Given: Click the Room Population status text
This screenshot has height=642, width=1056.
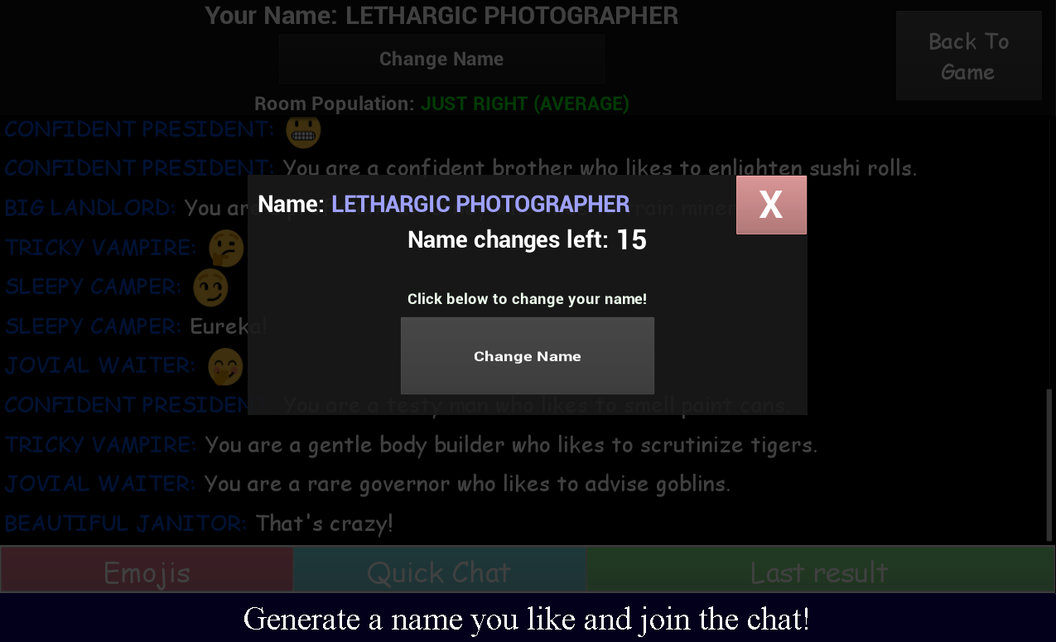Looking at the screenshot, I should click(x=525, y=104).
